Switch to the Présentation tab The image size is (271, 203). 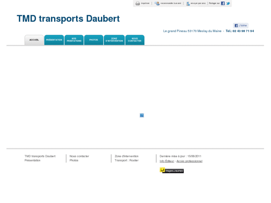(54, 40)
